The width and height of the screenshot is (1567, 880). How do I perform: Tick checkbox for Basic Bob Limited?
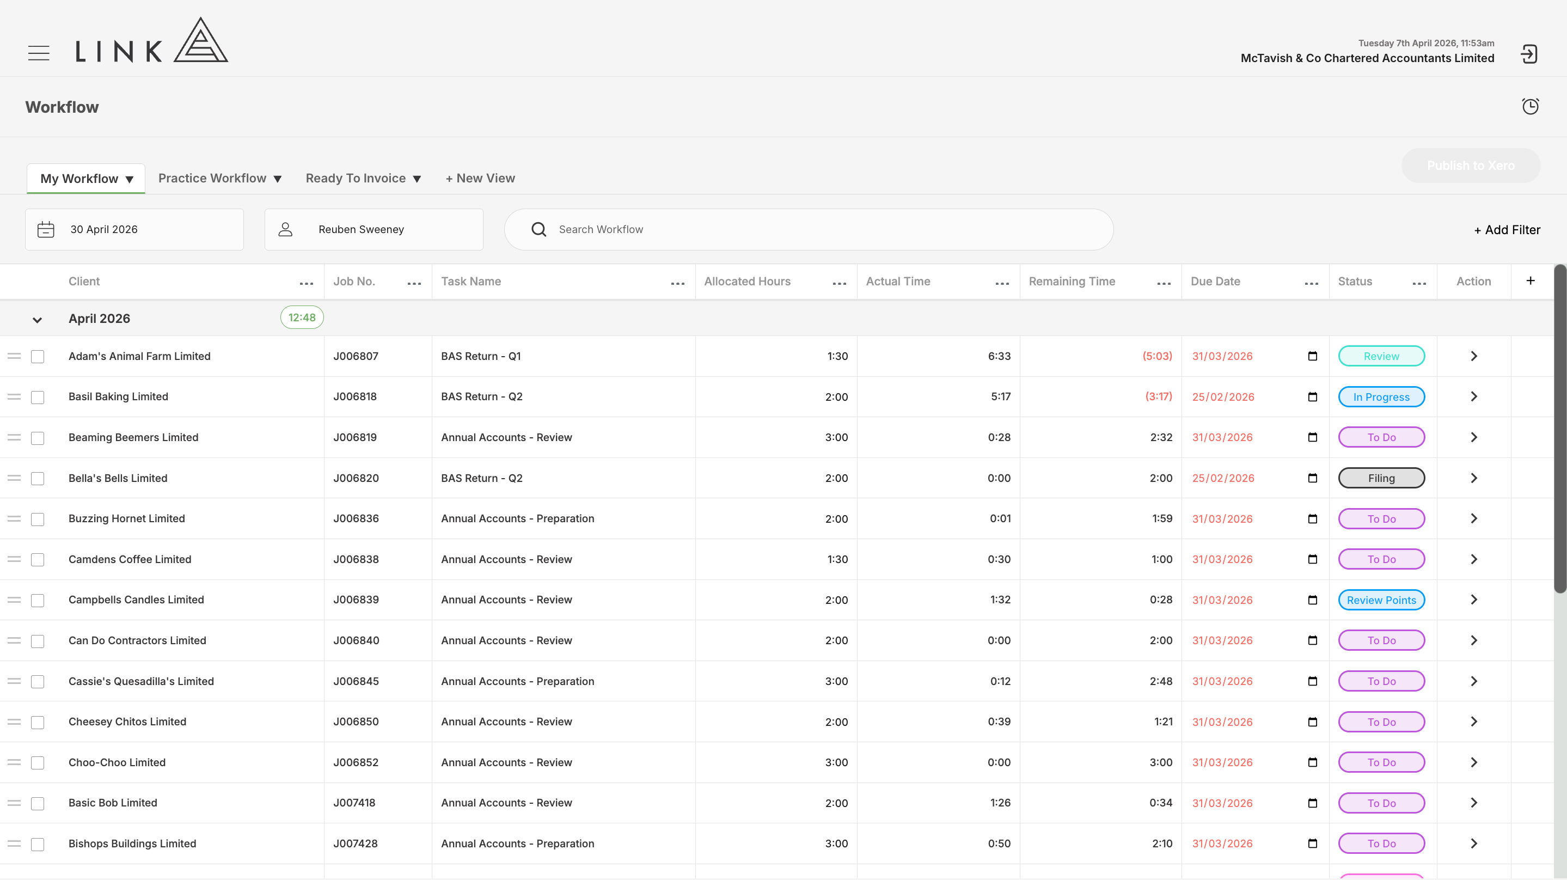pos(38,803)
